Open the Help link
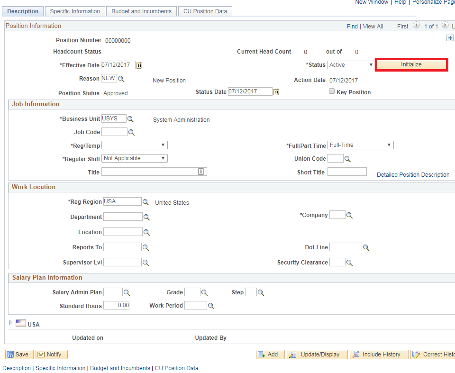 [x=400, y=2]
